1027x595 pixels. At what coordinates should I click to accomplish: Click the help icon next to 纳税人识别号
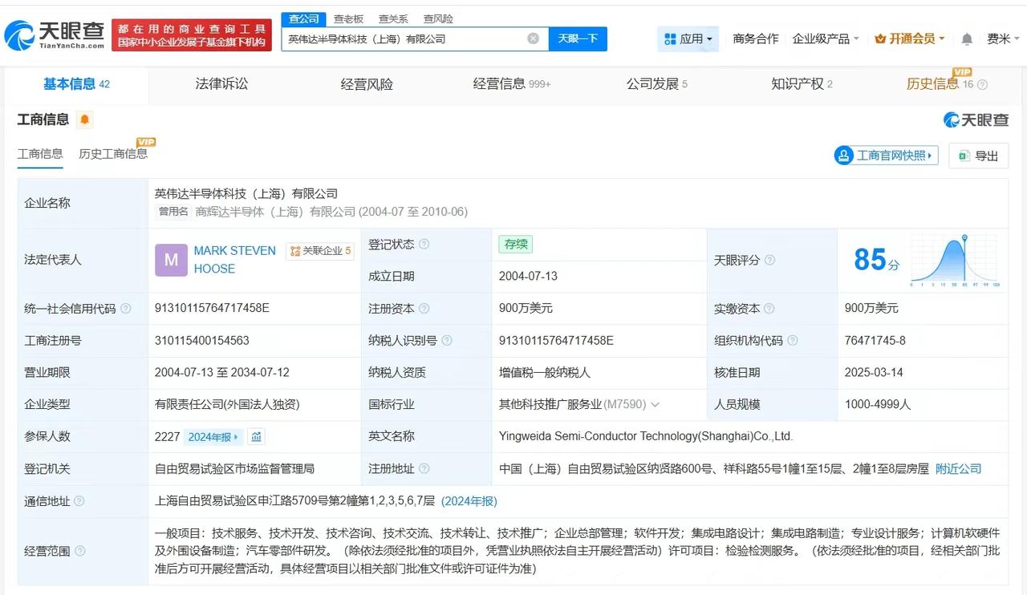coord(446,340)
